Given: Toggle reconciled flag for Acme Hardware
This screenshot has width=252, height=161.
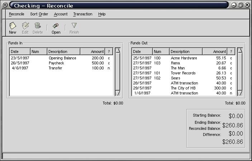Looking at the screenshot, I should tap(231, 58).
